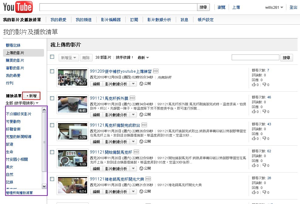Mark checkbox for 991121開始燒製馬克杯
300x204 pixels.
pos(52,152)
